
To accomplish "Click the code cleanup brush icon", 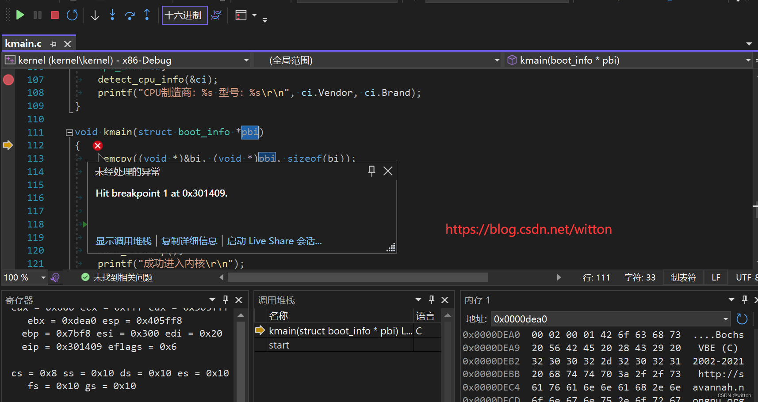I will pos(55,277).
